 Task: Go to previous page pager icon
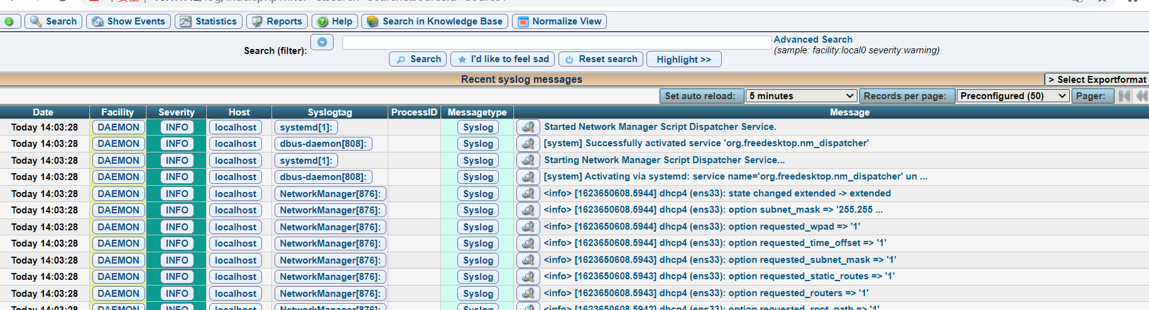click(1142, 96)
